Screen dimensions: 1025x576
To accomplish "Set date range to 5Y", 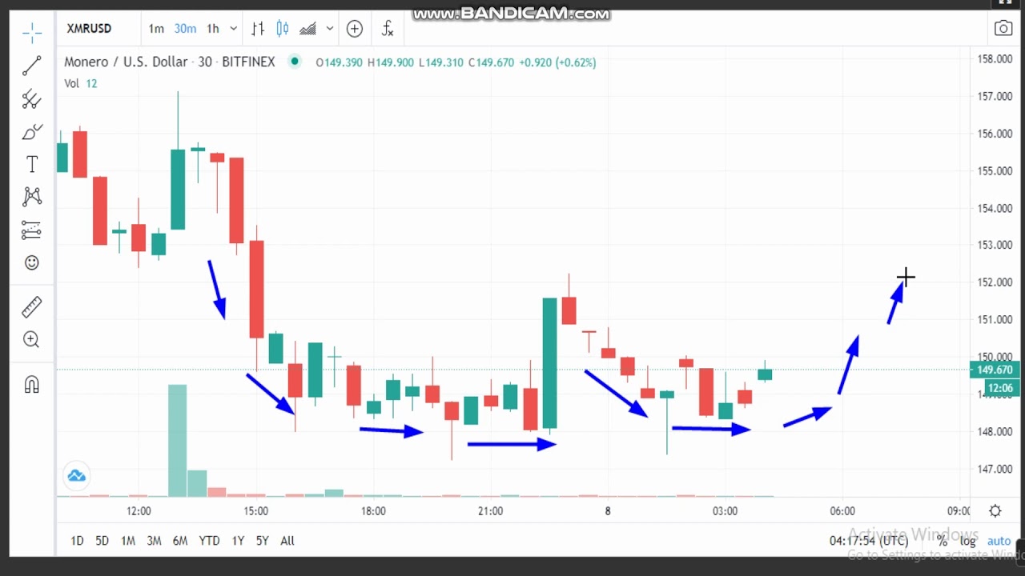I will [x=263, y=541].
